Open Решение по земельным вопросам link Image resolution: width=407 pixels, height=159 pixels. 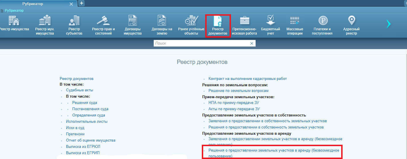coord(238,91)
